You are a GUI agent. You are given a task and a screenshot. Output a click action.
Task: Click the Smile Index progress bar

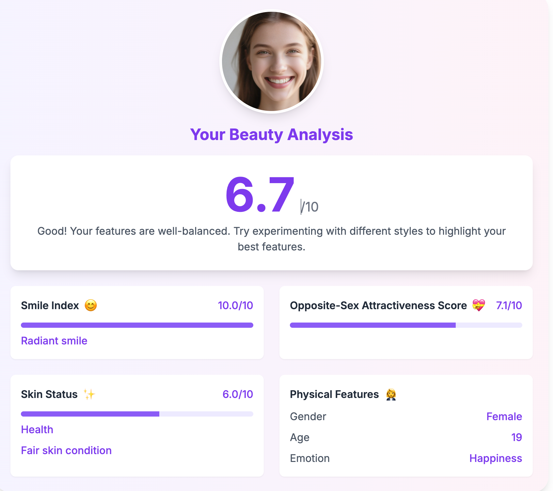point(137,325)
